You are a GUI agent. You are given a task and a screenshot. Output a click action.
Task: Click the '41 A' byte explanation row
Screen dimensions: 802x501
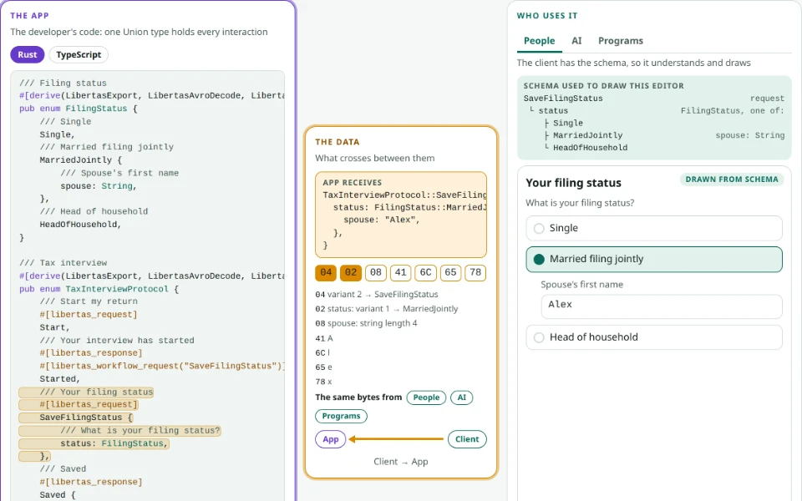(324, 338)
